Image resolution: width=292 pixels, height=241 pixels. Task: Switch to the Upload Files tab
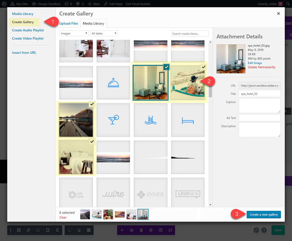click(69, 23)
